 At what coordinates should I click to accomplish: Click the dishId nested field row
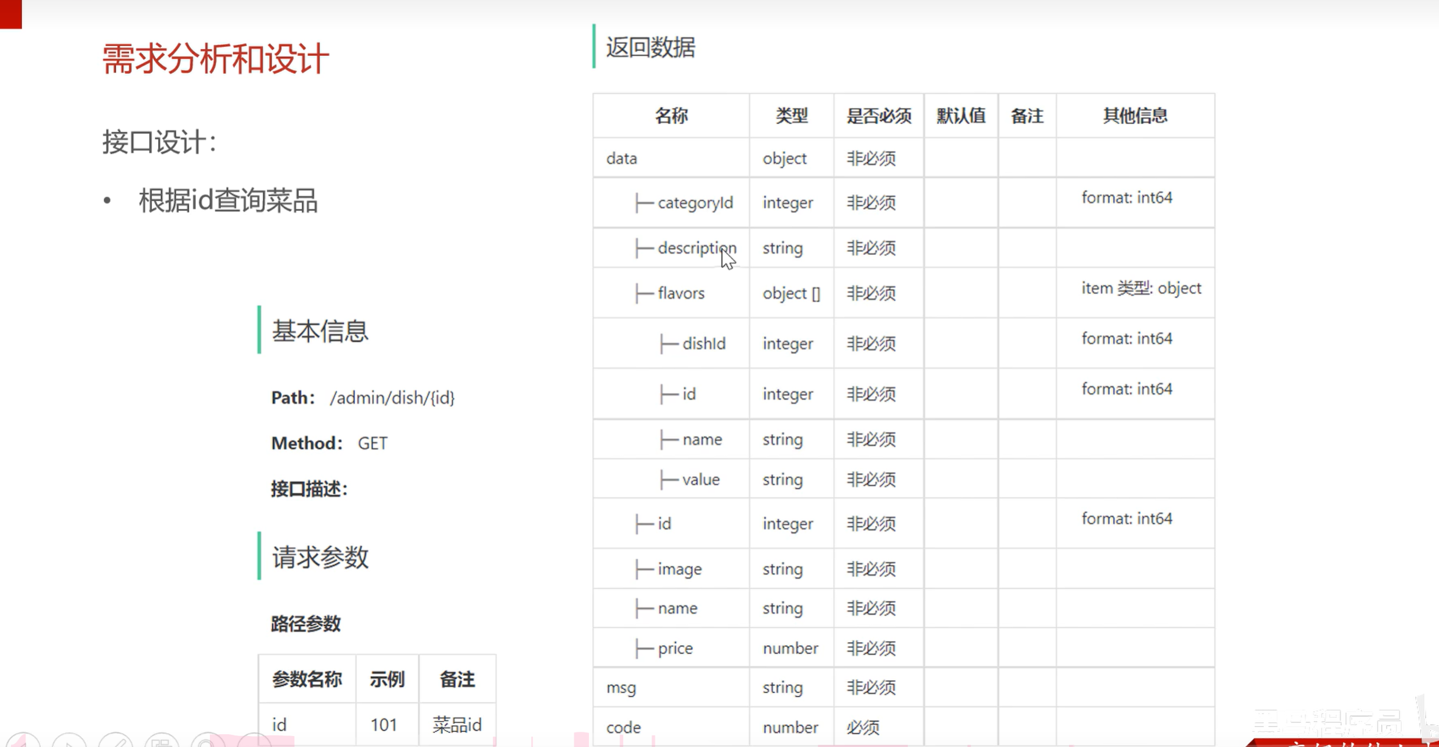pos(703,344)
